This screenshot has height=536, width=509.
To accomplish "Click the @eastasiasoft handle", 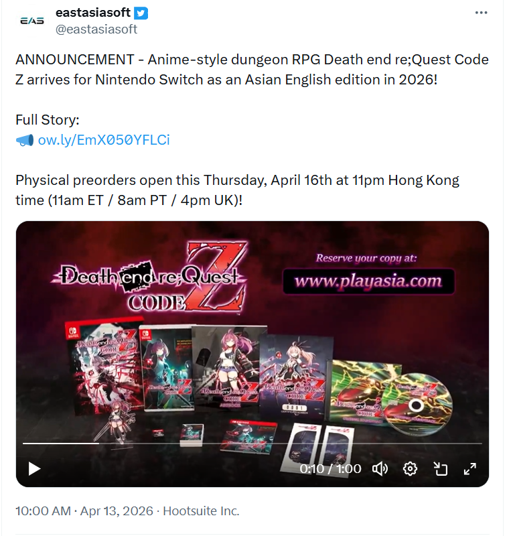I will click(x=96, y=29).
